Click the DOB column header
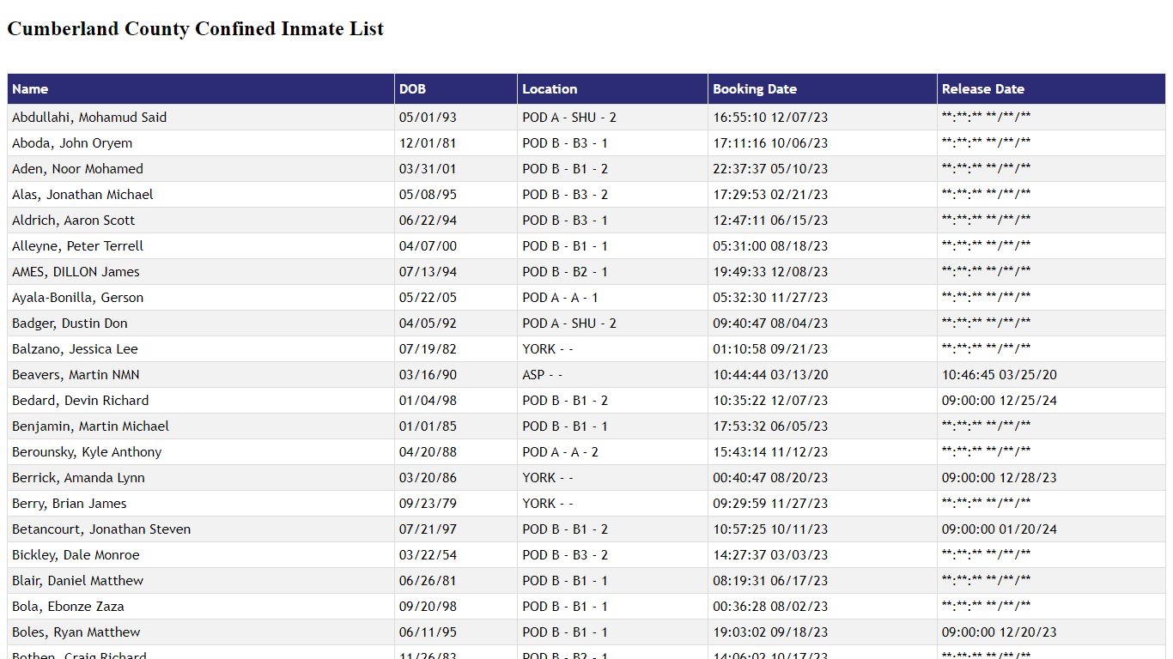Viewport: 1173px width, 659px height. coord(456,89)
